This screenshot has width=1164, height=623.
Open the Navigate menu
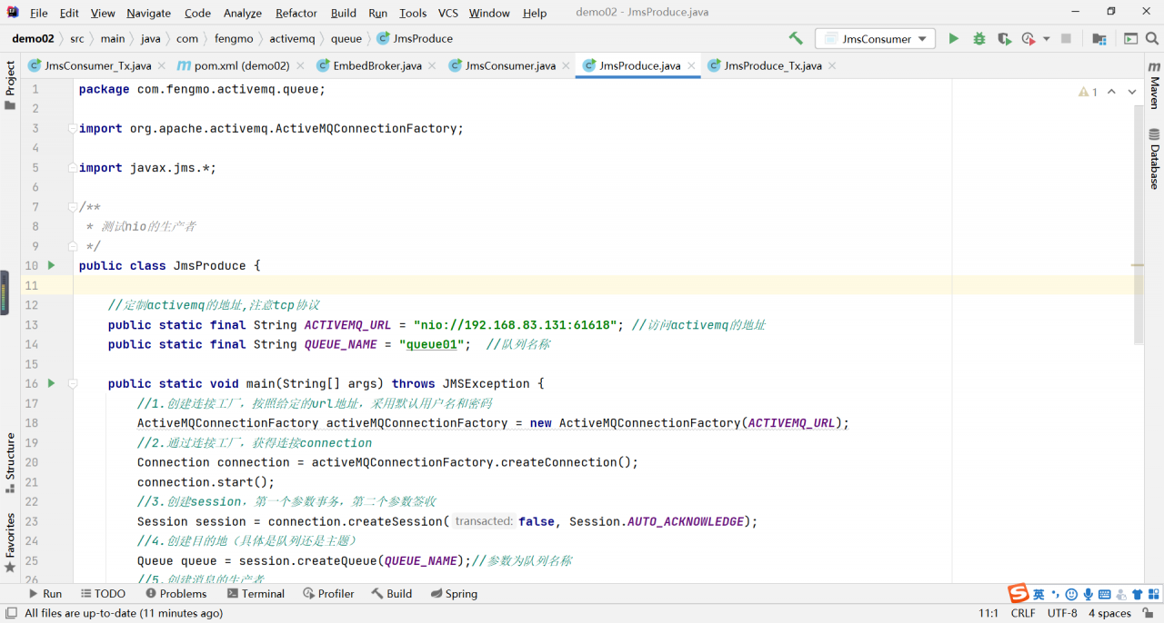148,13
